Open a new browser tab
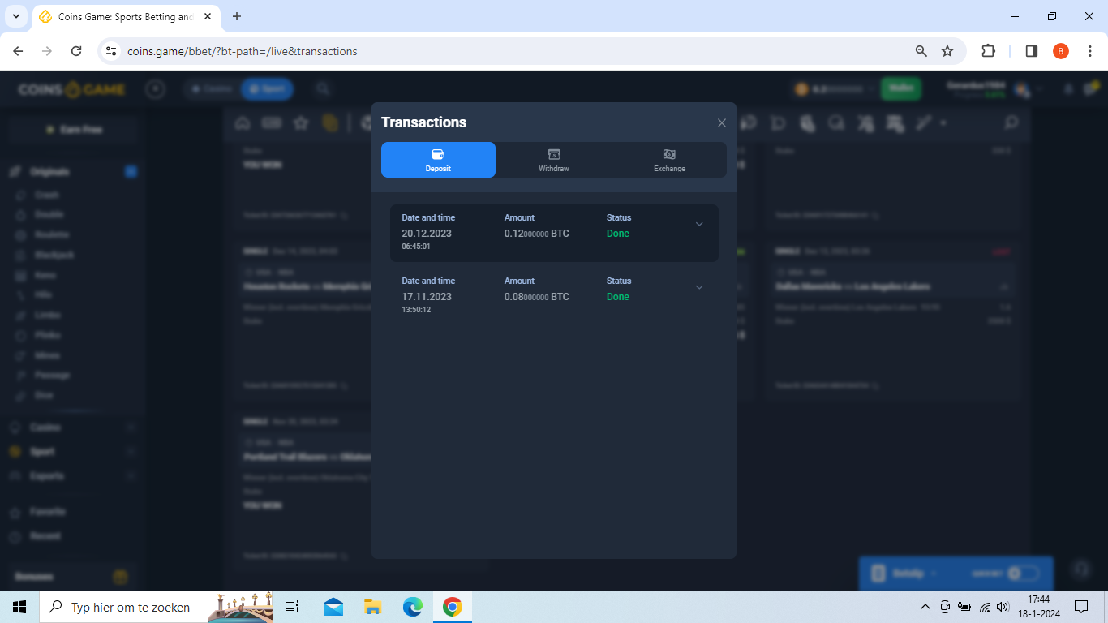Image resolution: width=1108 pixels, height=623 pixels. click(237, 16)
